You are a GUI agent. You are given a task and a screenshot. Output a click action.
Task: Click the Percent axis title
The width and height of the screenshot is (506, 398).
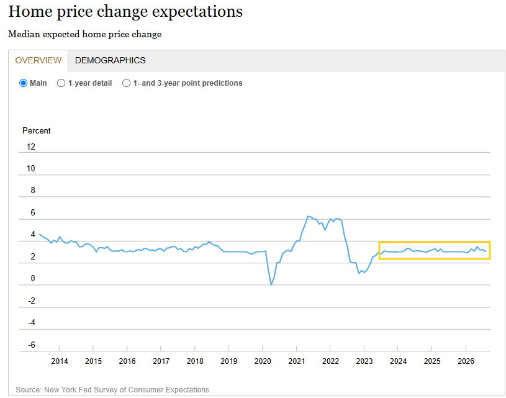pos(37,131)
